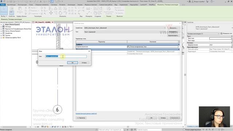Expand the Легенды node in project browser

point(1,27)
